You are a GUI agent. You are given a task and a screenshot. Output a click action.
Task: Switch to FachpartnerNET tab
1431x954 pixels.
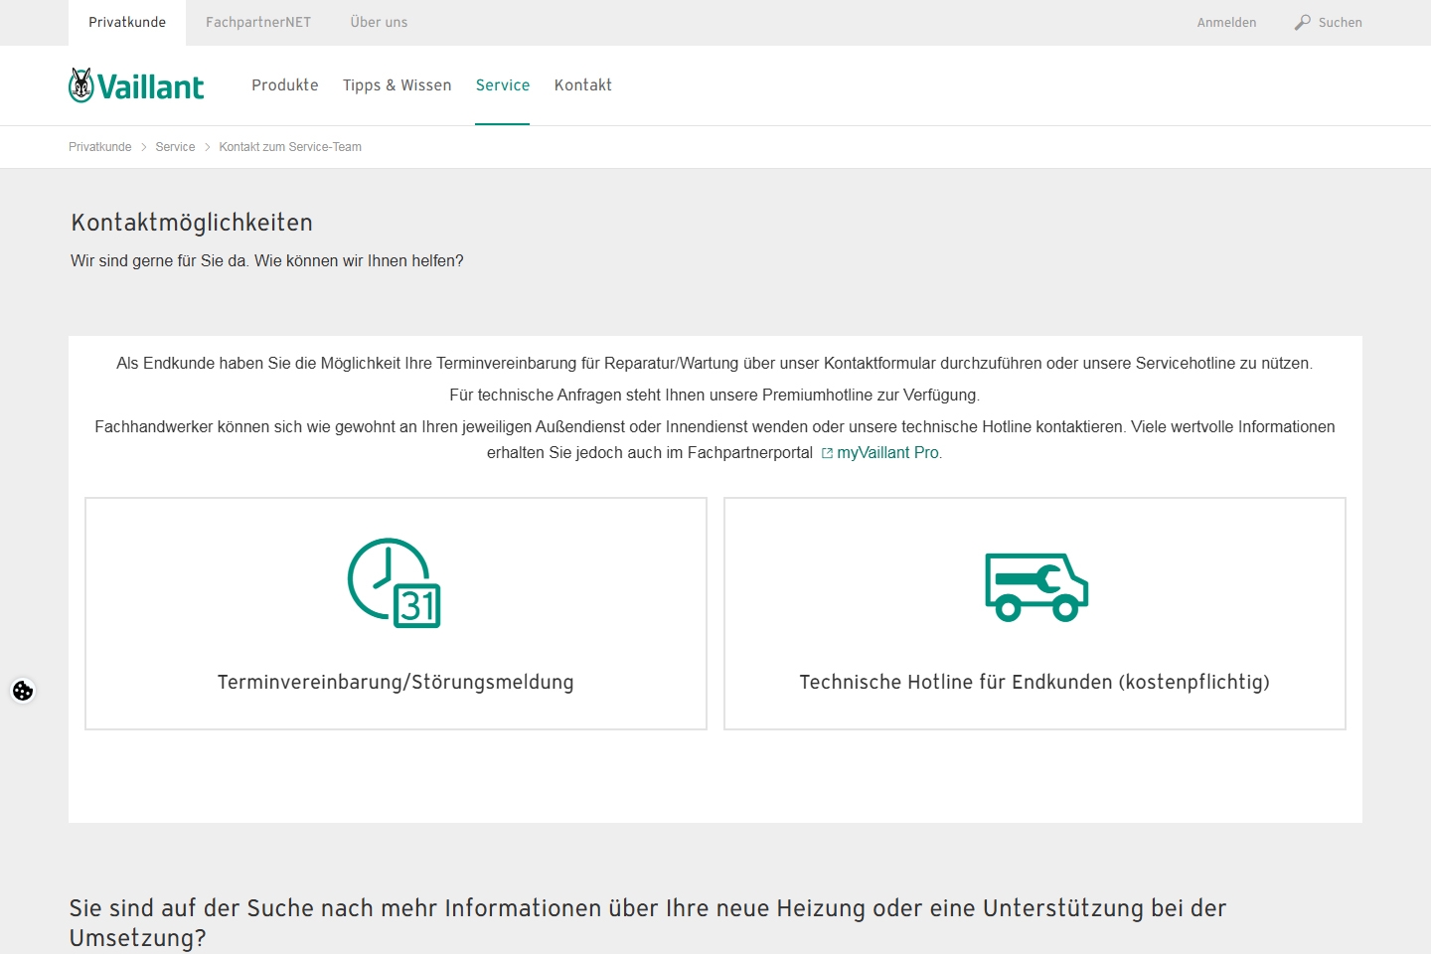(x=258, y=22)
